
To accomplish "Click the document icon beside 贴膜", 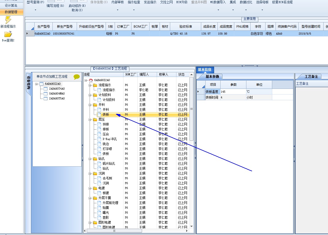I will [x=99, y=208].
